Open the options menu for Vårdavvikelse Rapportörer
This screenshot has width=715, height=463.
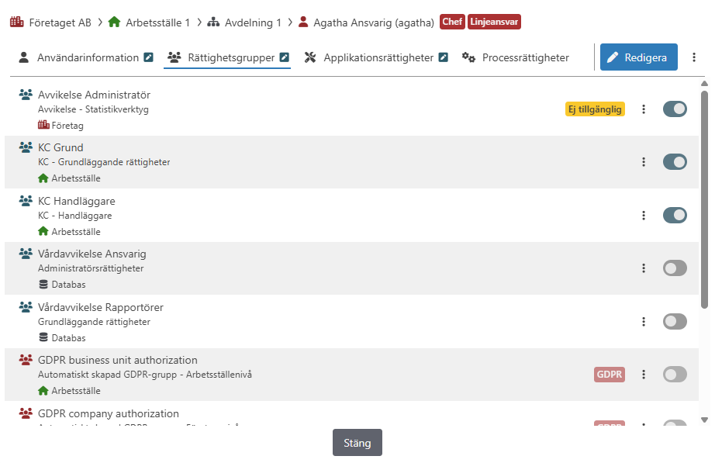tap(644, 322)
